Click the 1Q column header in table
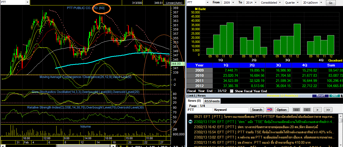This screenshot has width=343, height=147. tap(226, 65)
